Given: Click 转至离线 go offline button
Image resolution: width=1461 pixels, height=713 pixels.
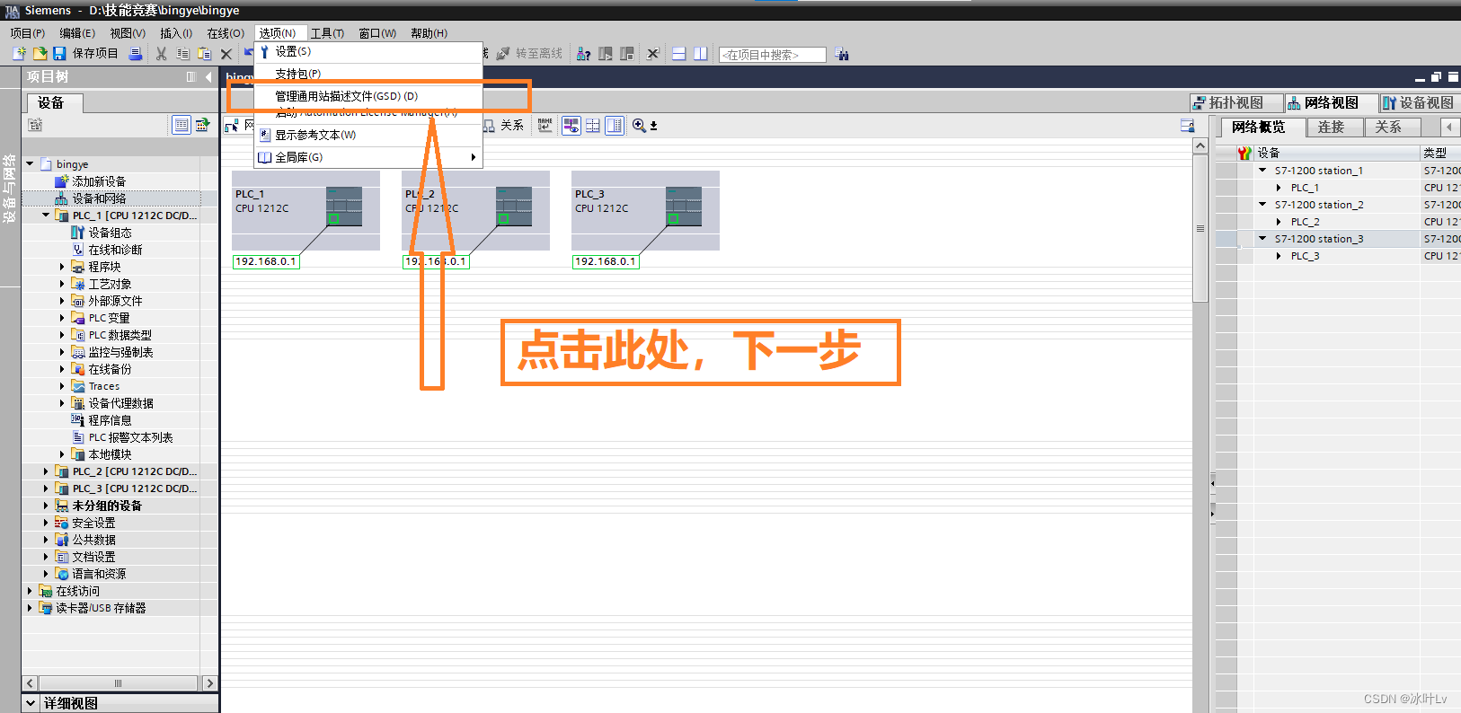Looking at the screenshot, I should click(529, 54).
